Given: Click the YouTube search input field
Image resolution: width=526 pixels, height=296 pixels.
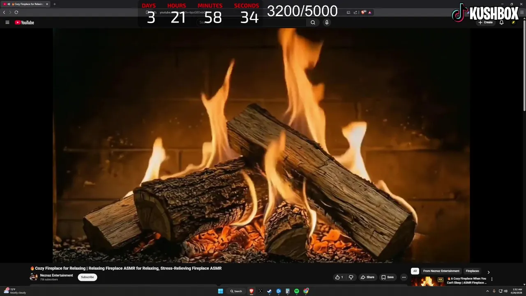Looking at the screenshot, I should click(251, 23).
